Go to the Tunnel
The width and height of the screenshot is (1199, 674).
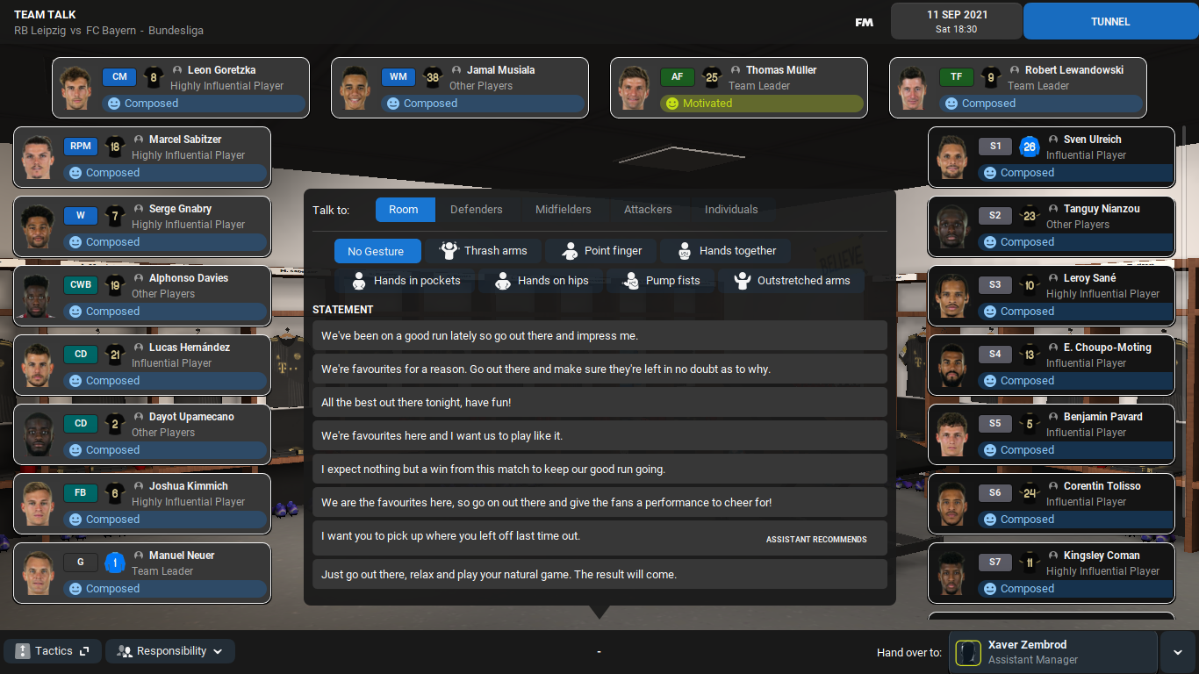[x=1110, y=21]
